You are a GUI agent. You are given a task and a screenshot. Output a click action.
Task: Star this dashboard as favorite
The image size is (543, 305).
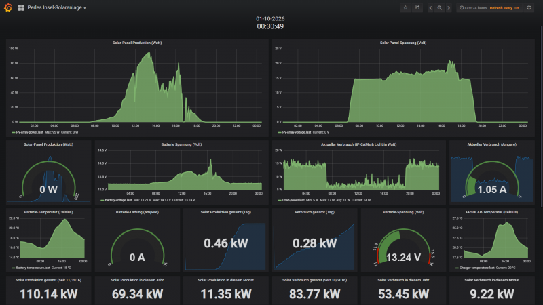[405, 7]
